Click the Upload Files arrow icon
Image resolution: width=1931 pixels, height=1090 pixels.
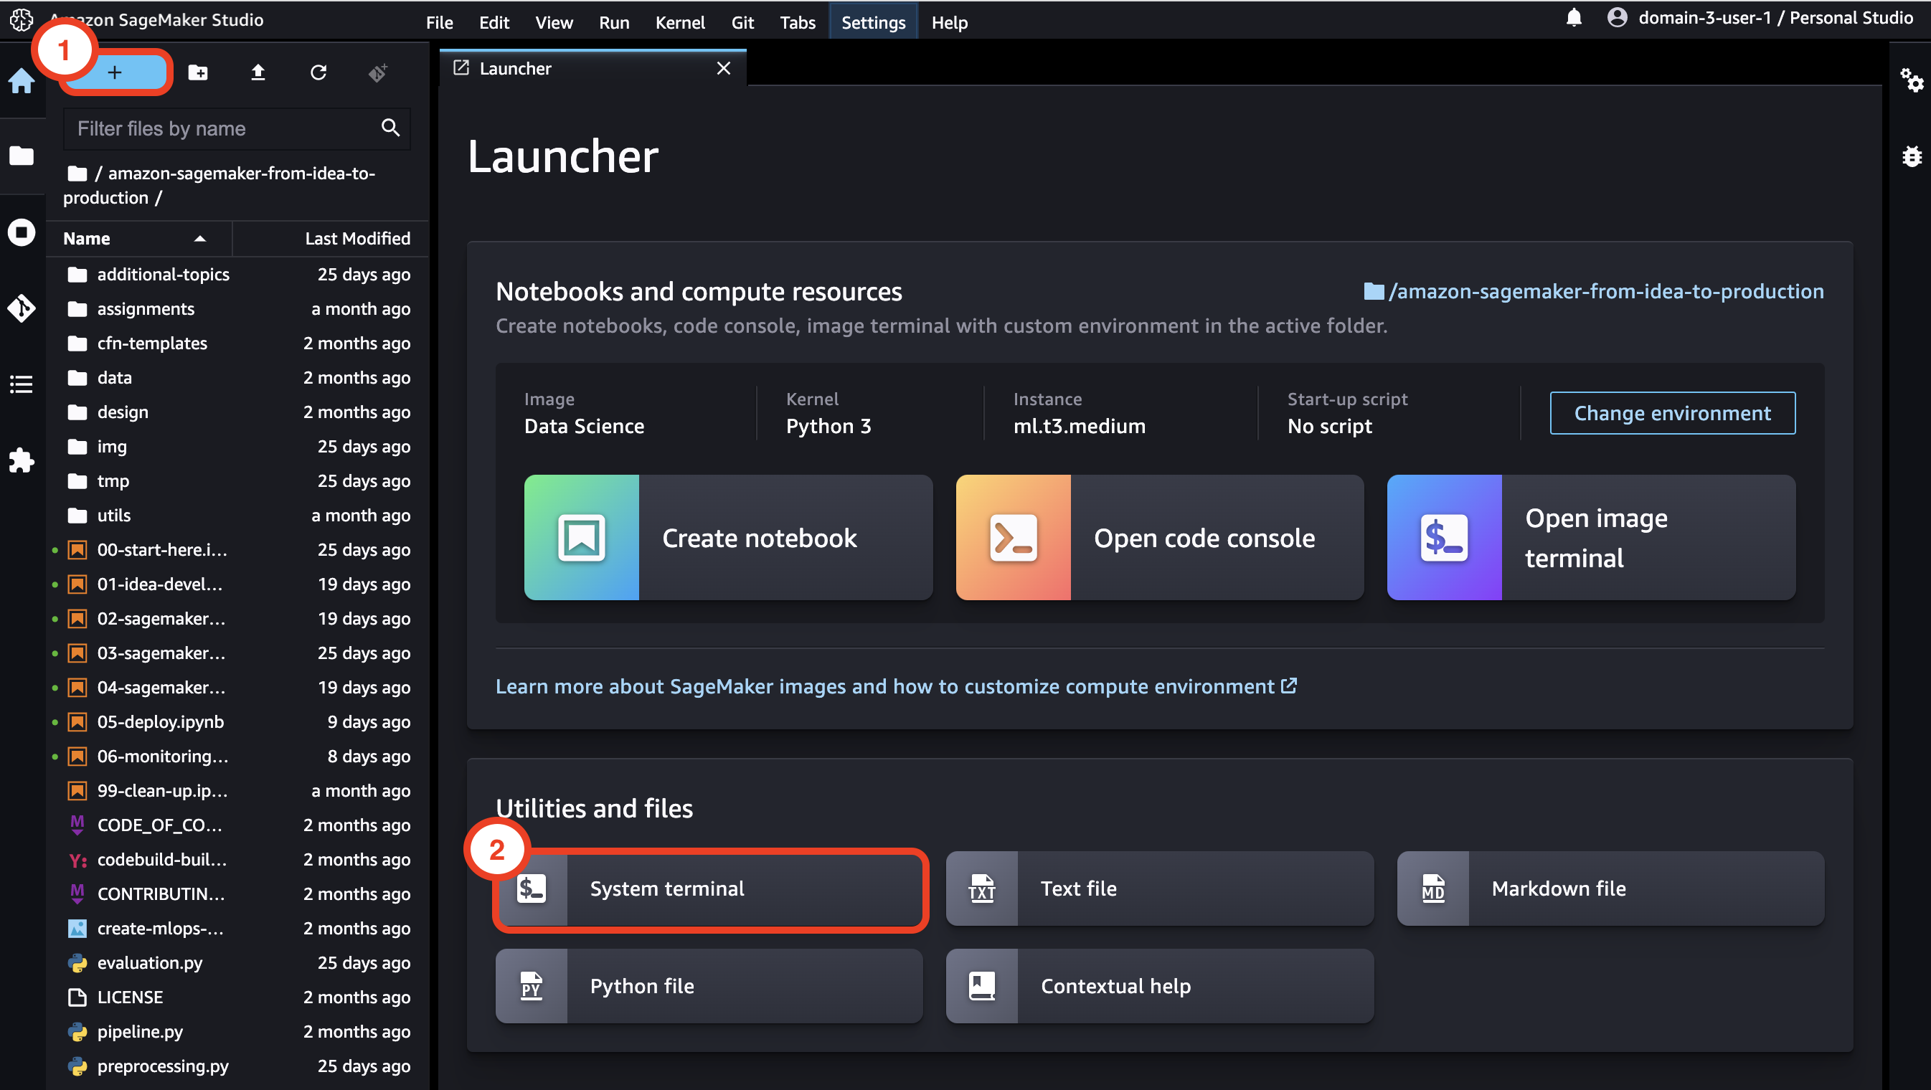[258, 72]
